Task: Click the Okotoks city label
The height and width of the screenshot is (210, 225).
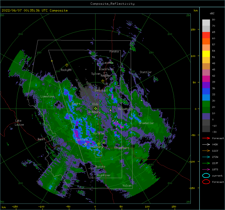Action: (100, 167)
